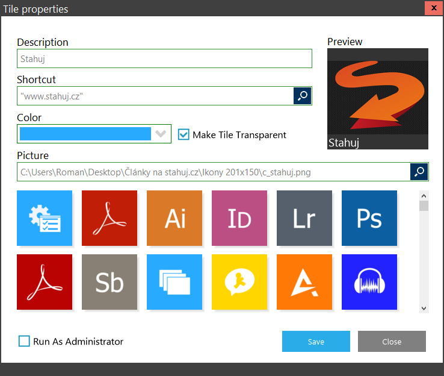Pick the Photoshop Ps tile icon

click(369, 218)
